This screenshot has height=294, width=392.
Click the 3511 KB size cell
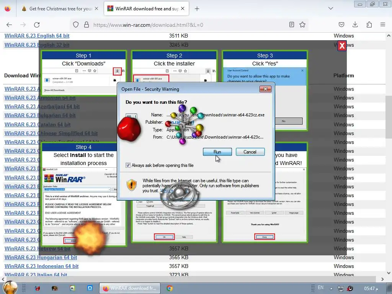[x=178, y=36]
